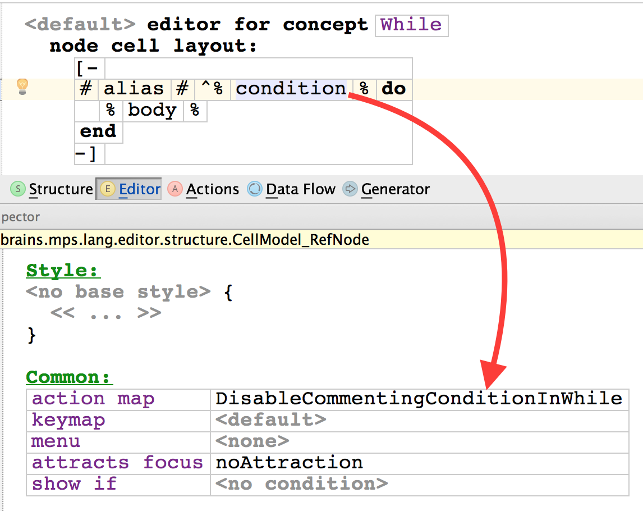643x511 pixels.
Task: Click the yellow Editor tab icon
Action: [107, 189]
